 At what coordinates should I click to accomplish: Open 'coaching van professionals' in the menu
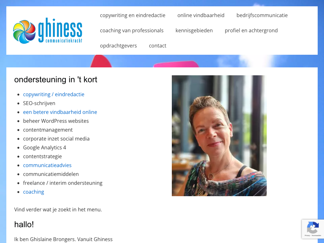(132, 31)
